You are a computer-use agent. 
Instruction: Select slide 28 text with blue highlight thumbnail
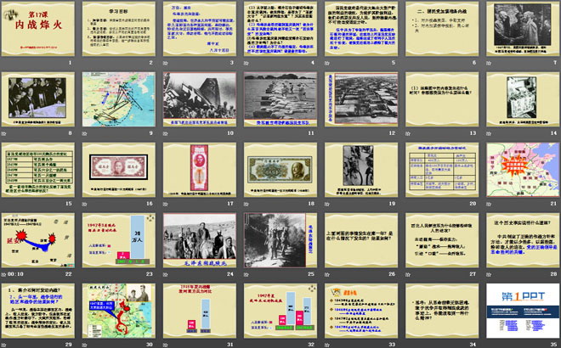point(523,240)
